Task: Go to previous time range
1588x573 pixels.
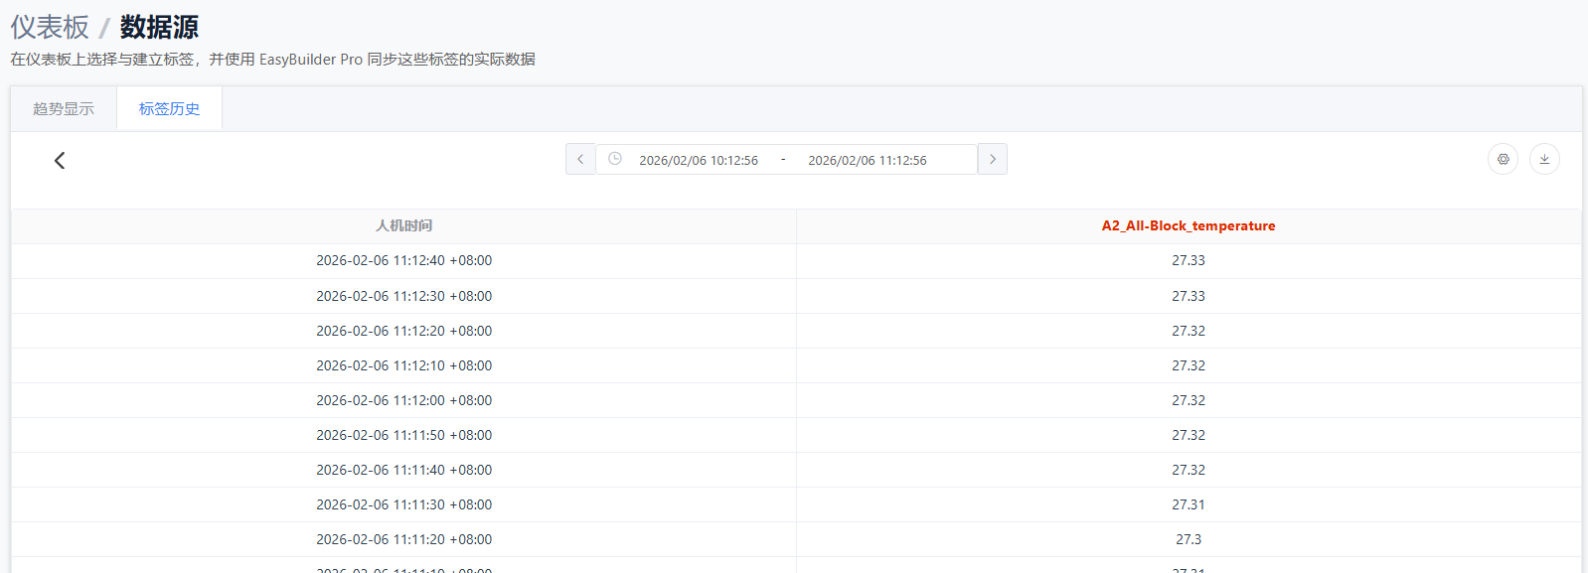Action: [x=580, y=160]
